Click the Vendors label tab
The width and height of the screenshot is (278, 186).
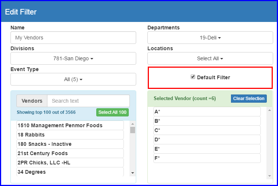point(32,101)
